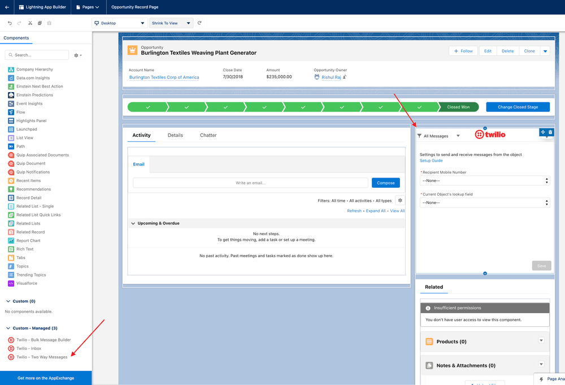565x385 pixels.
Task: Click the back arrow to exit Lightning App Builder
Action: click(x=6, y=7)
